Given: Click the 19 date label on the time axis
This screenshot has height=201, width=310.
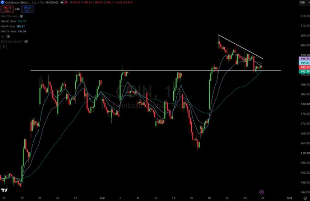Looking at the screenshot, I should click(22, 198).
